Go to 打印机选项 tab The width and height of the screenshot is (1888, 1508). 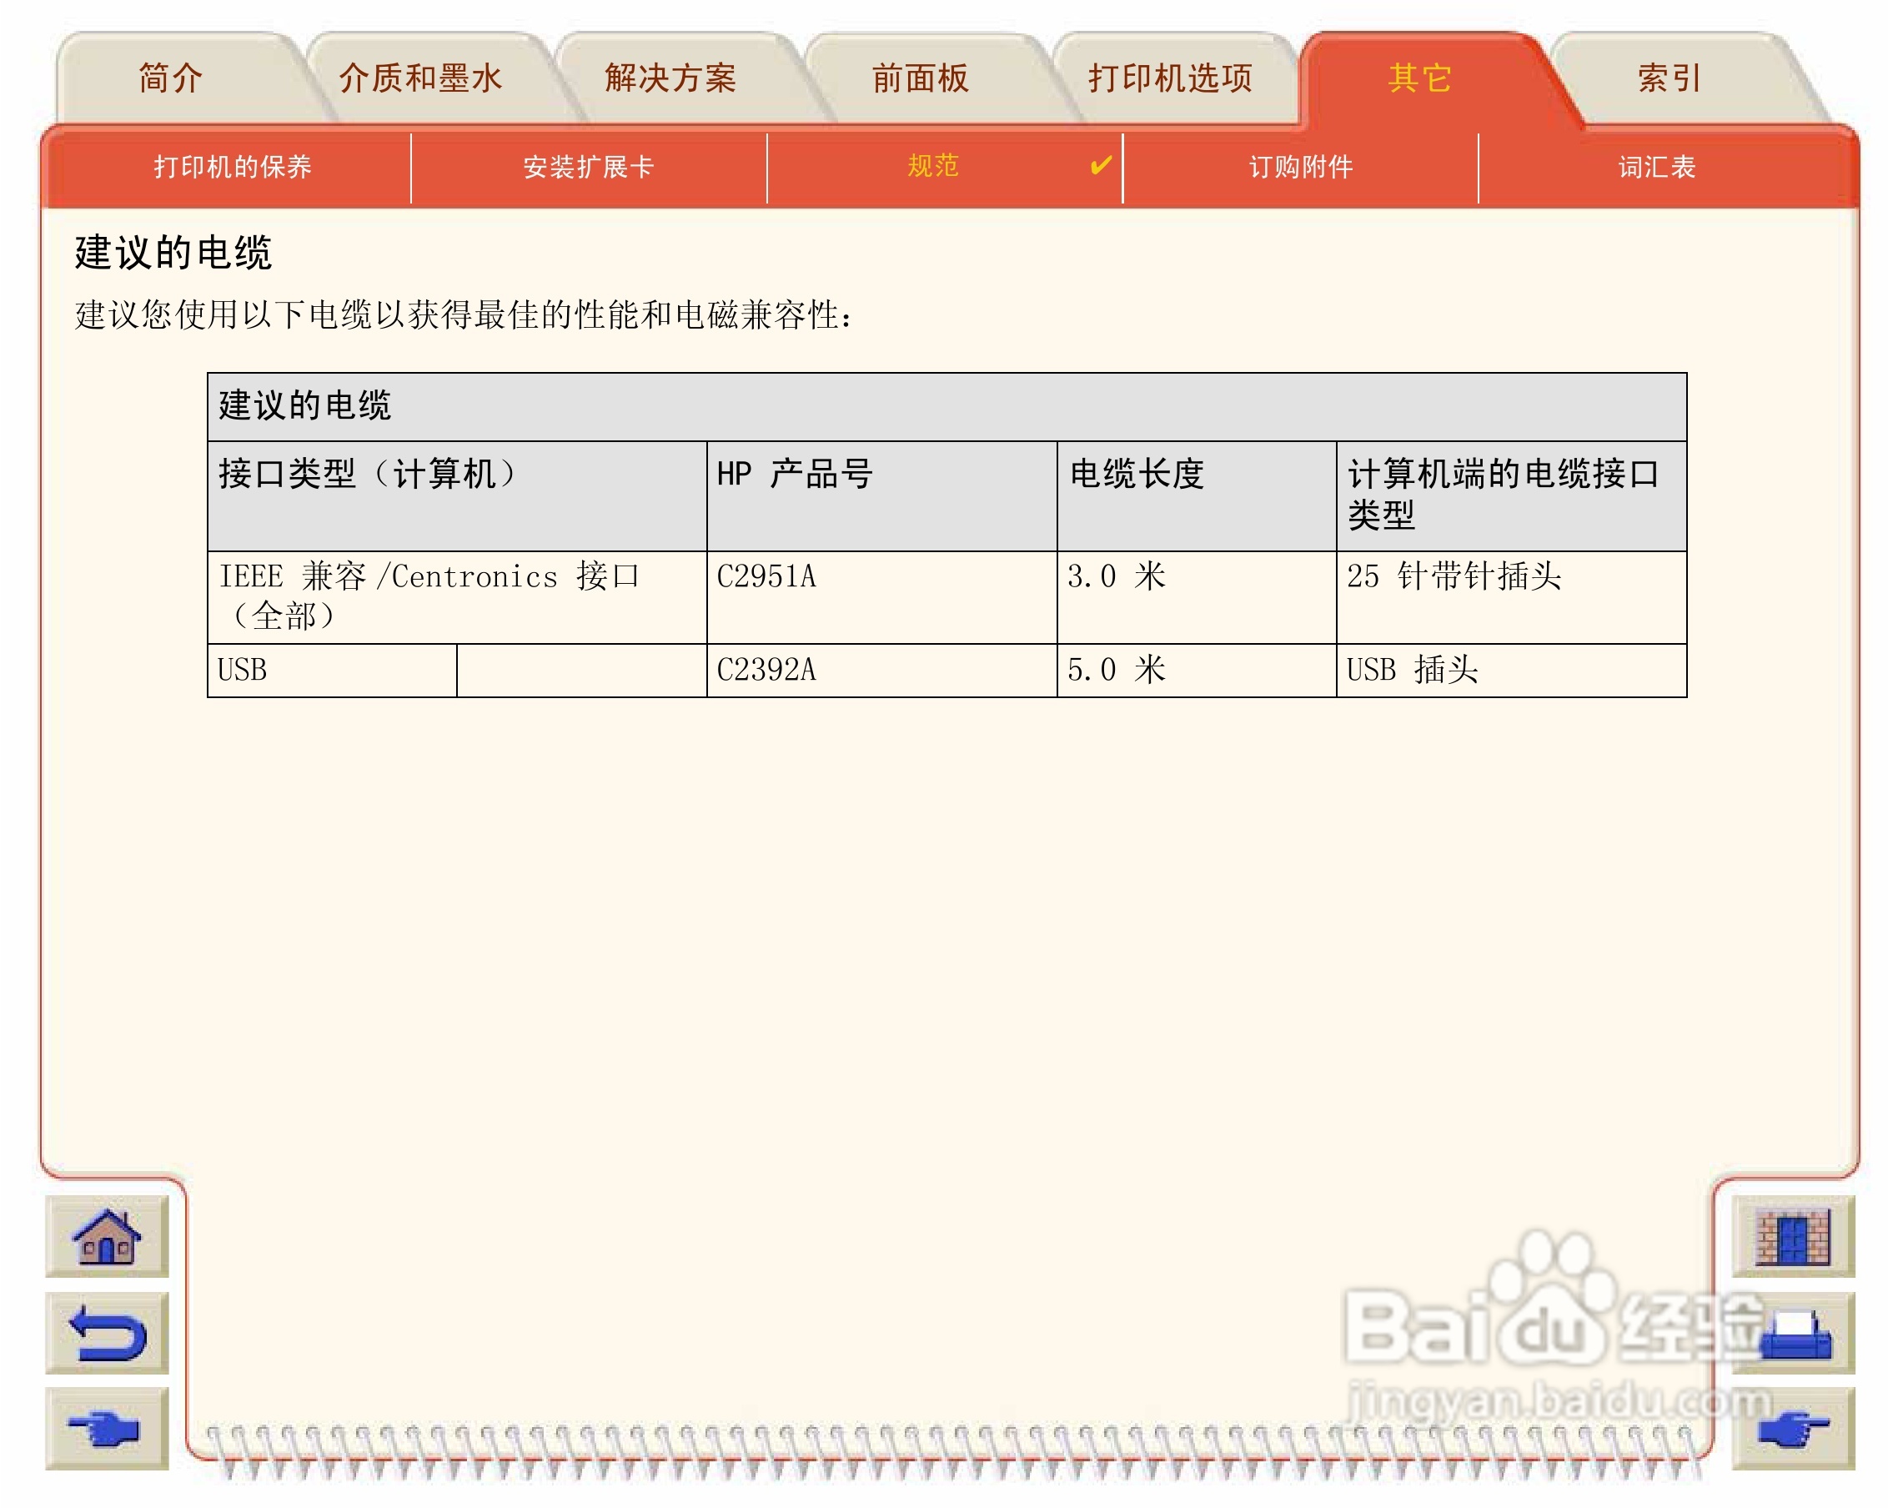coord(1170,78)
